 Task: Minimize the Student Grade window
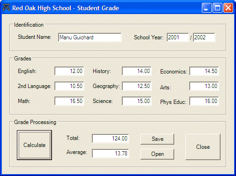(x=206, y=7)
